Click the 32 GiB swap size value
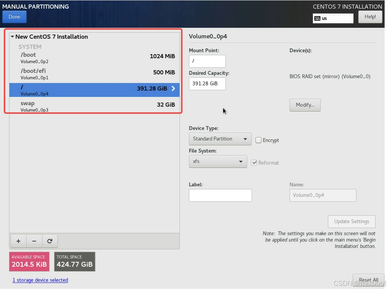The width and height of the screenshot is (388, 290). pyautogui.click(x=166, y=105)
